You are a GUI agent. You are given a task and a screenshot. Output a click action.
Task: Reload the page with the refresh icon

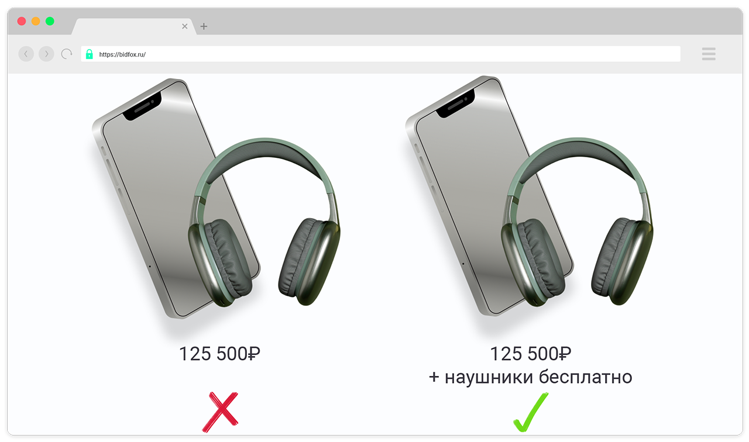coord(67,54)
